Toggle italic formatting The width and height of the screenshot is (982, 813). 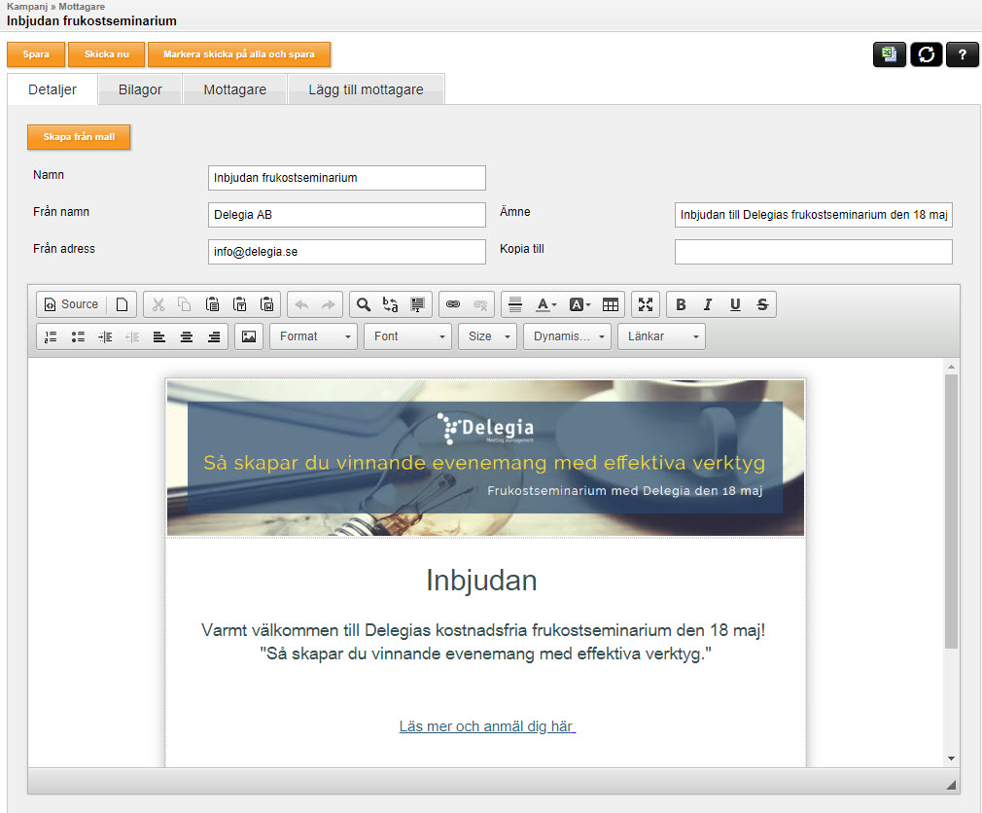tap(708, 304)
